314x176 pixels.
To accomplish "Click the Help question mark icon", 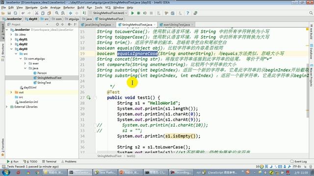I will point(187,13).
